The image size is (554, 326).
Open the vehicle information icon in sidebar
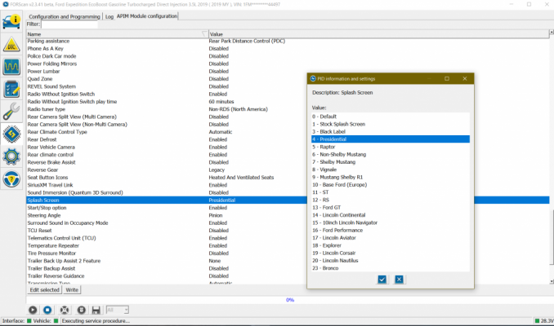pos(11,21)
